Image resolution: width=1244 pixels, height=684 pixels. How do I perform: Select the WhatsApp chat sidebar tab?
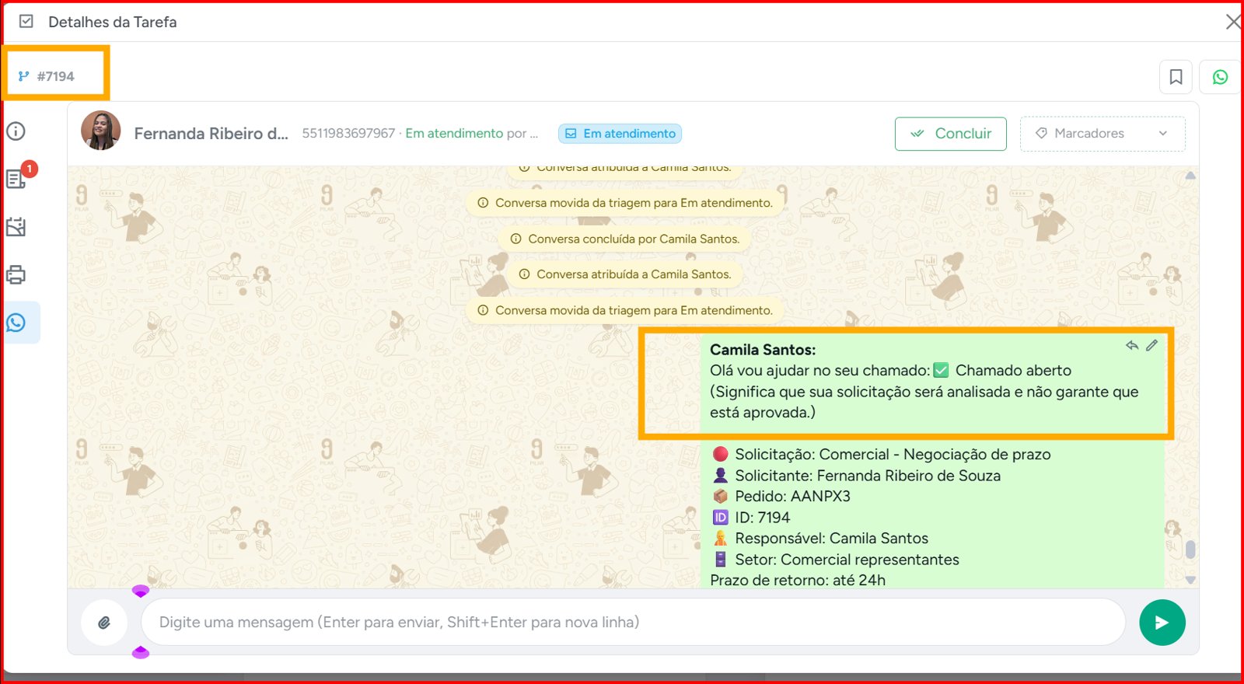16,323
